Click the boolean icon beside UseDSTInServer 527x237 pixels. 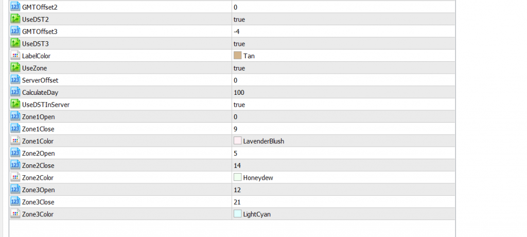(15, 105)
